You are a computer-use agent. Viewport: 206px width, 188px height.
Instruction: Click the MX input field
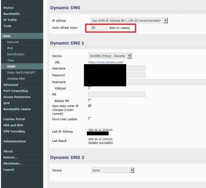click(x=117, y=94)
